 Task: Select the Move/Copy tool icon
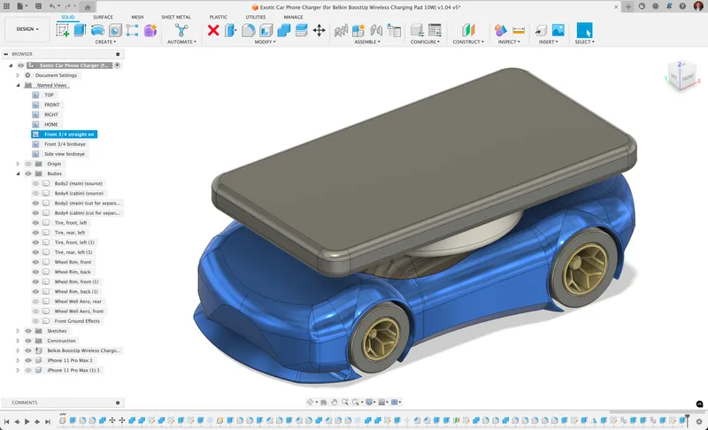[x=319, y=30]
